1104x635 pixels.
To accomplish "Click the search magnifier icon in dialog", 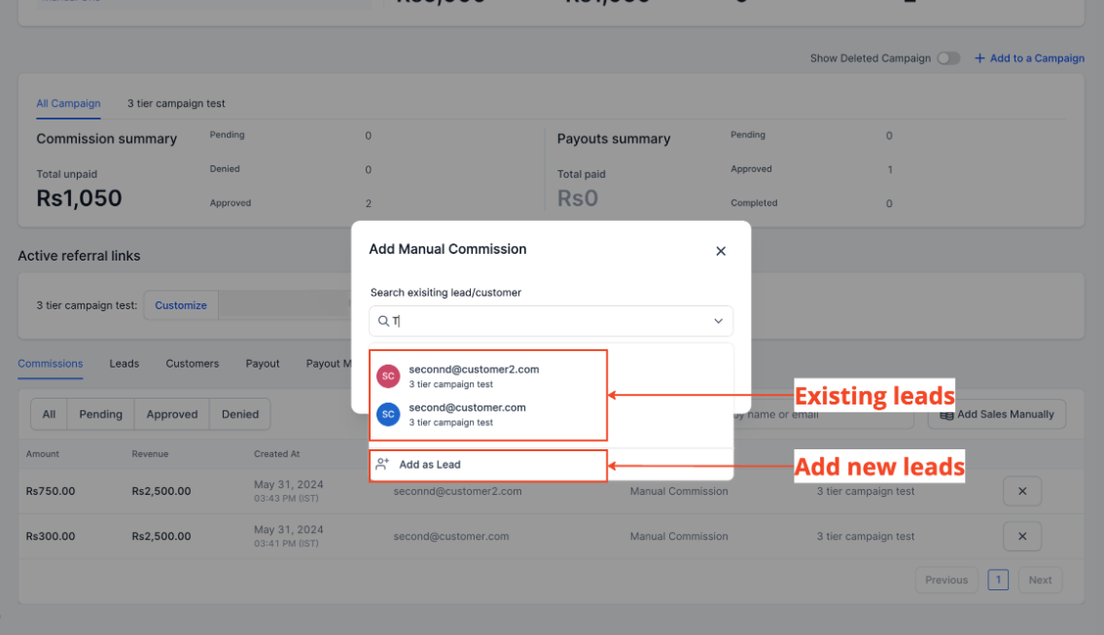I will (384, 321).
